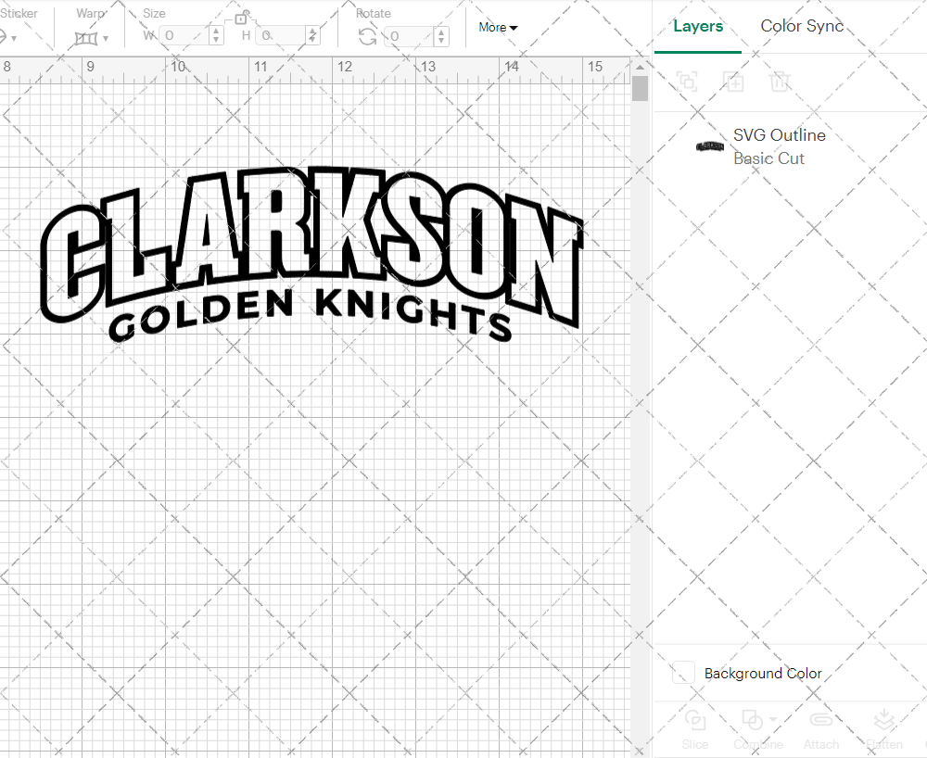Click the Rotate refresh icon
This screenshot has height=758, width=927.
pos(366,36)
